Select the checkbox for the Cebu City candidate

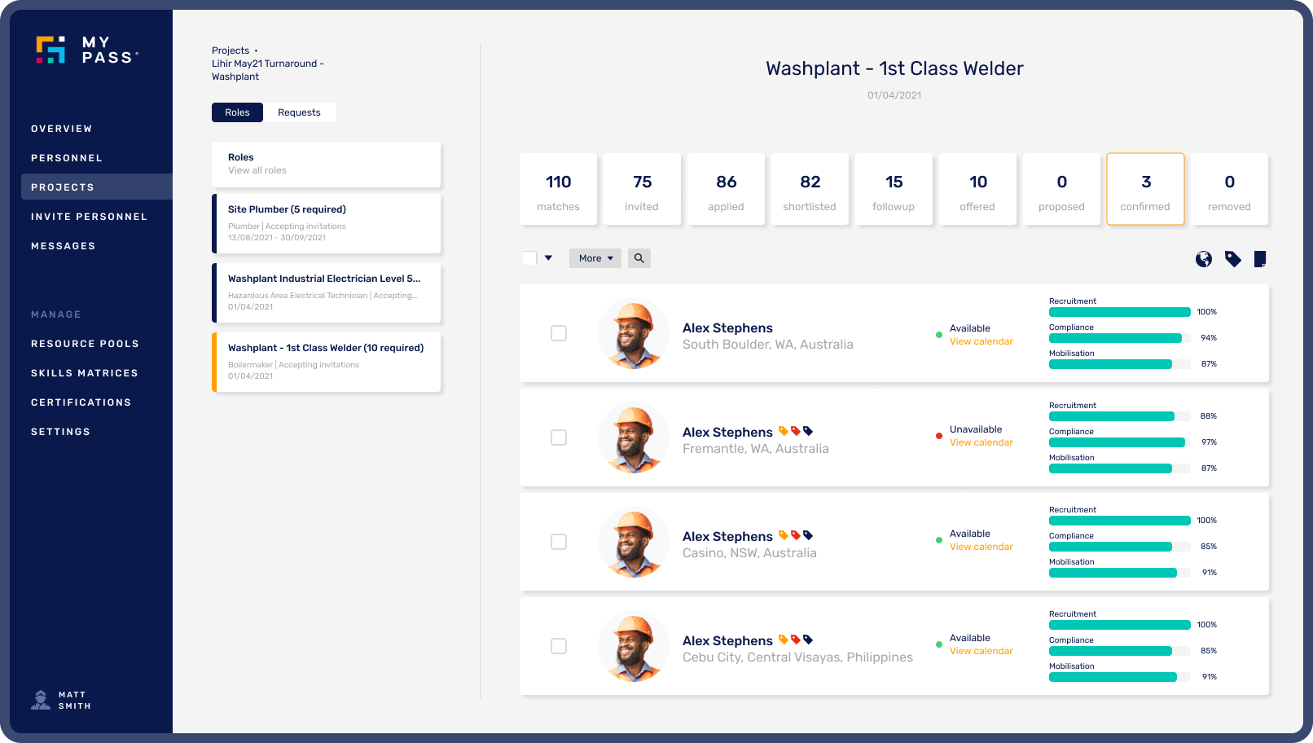pyautogui.click(x=559, y=646)
